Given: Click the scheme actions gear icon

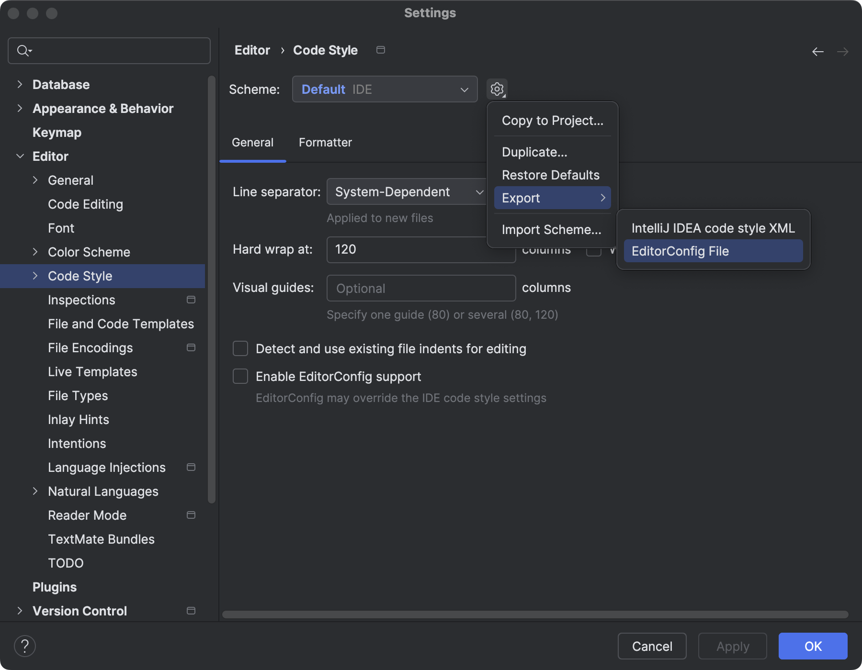Looking at the screenshot, I should [x=497, y=89].
